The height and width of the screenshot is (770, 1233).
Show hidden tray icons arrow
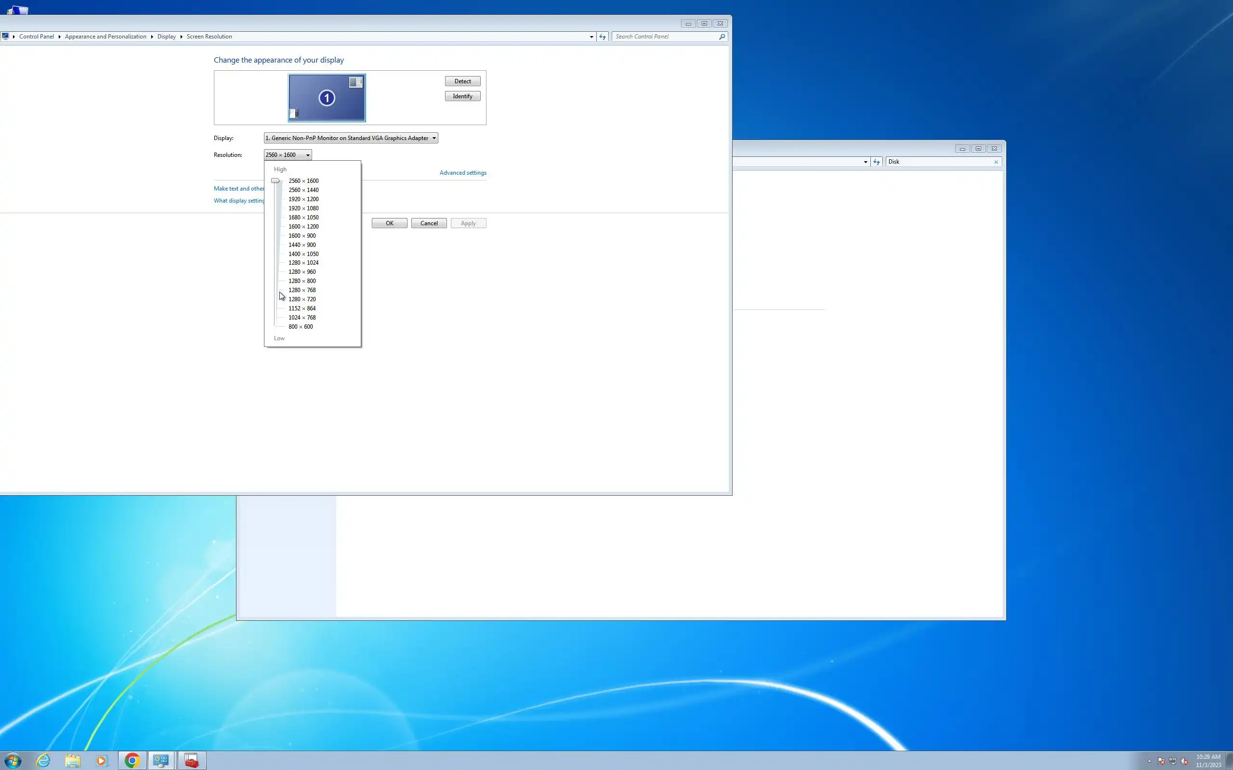(1150, 761)
